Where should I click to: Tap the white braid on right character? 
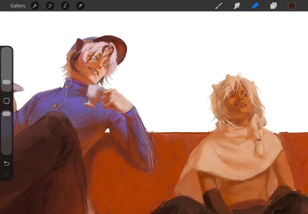[259, 137]
